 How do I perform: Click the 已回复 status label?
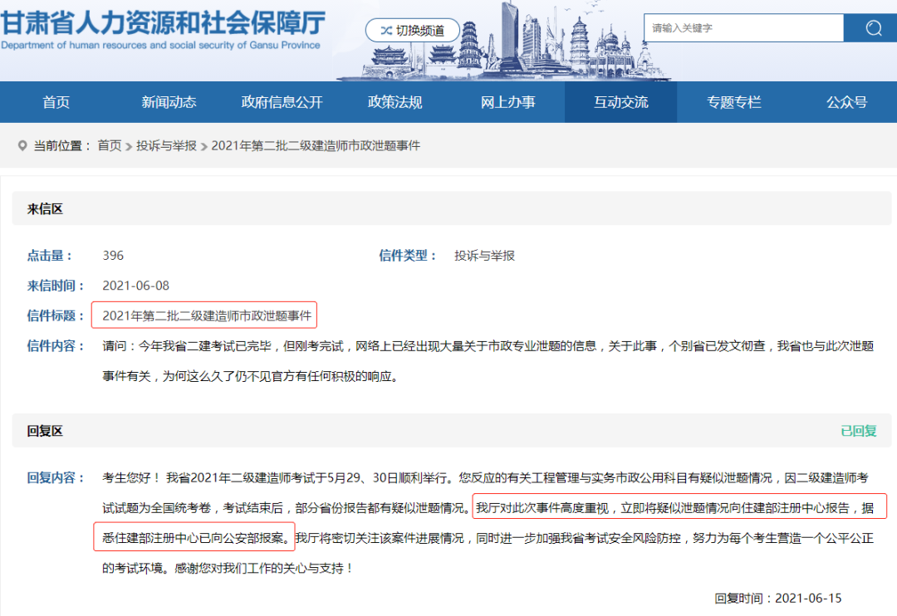pyautogui.click(x=858, y=431)
